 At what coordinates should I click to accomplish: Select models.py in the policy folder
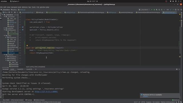point(11,45)
